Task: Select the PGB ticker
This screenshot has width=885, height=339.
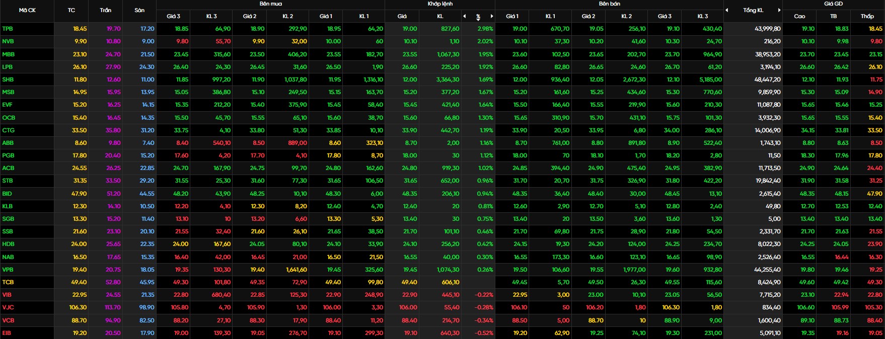Action: (x=8, y=155)
